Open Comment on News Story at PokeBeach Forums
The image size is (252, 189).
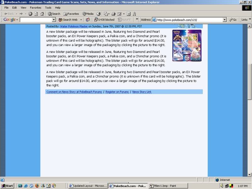pos(74,92)
